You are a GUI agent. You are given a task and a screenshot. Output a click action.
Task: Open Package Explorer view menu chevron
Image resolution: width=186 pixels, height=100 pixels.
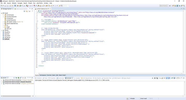(x=32, y=11)
